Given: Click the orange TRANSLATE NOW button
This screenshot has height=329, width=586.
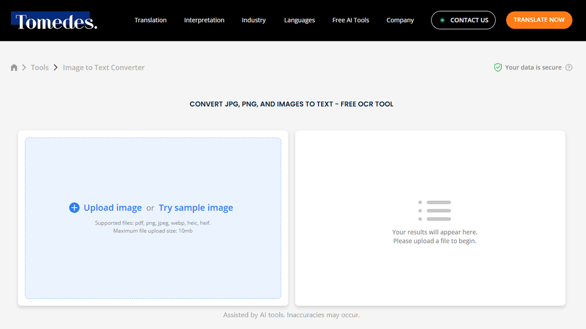Looking at the screenshot, I should click(x=539, y=20).
